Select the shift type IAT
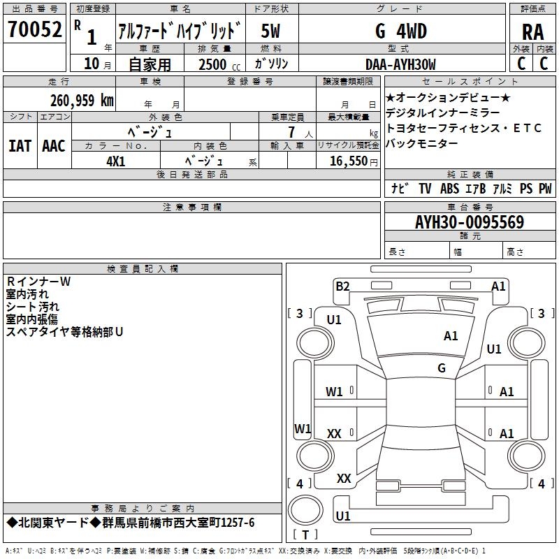This screenshot has width=559, height=559. [x=20, y=146]
